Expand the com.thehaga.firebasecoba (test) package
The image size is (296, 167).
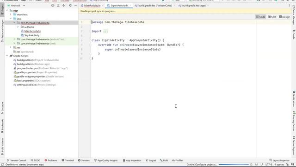(14, 43)
